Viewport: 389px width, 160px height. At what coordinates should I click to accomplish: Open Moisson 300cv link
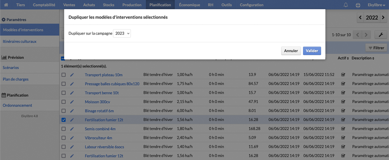(97, 102)
